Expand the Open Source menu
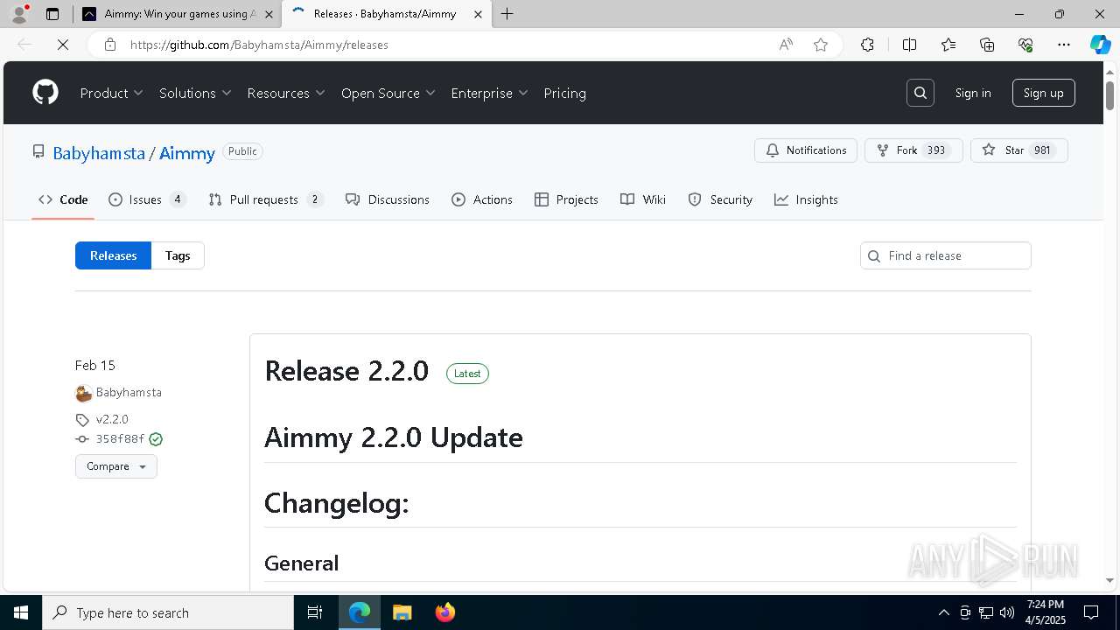Viewport: 1120px width, 630px height. [388, 93]
